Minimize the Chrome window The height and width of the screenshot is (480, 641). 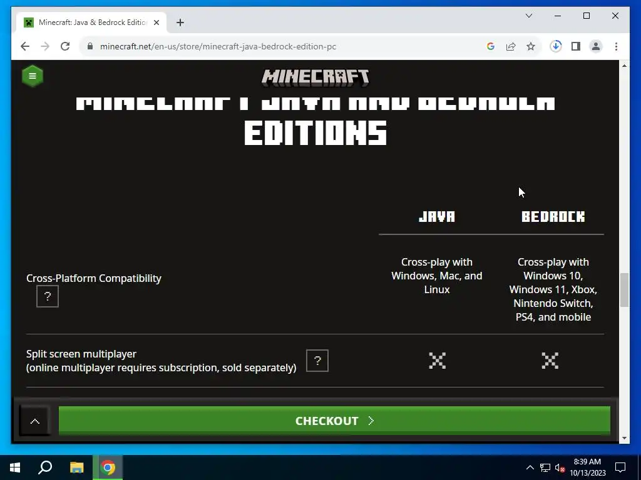pos(558,16)
